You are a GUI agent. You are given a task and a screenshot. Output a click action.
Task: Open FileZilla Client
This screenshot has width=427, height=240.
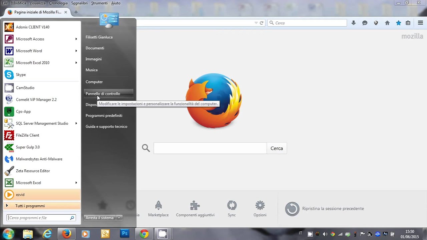click(42, 135)
